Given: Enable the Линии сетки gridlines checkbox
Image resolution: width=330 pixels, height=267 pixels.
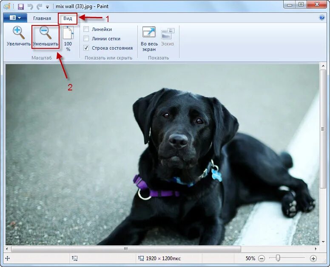Looking at the screenshot, I should [x=86, y=39].
